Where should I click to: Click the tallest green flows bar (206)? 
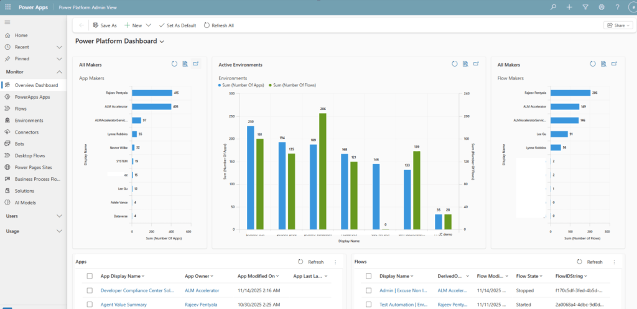(322, 171)
